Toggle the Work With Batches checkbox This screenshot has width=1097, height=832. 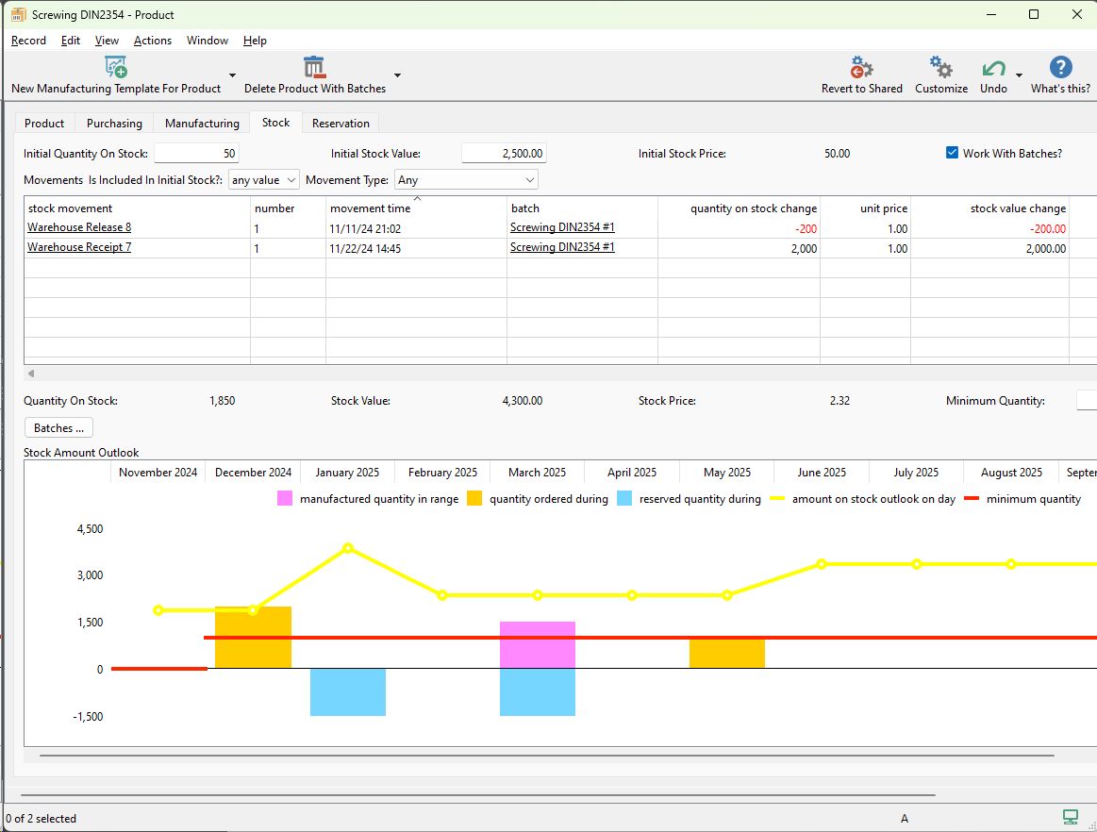click(x=952, y=153)
